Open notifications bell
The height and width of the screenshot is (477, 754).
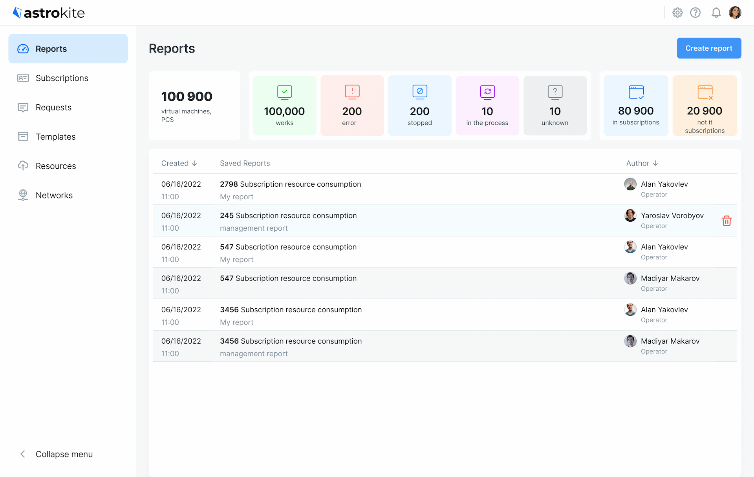716,13
